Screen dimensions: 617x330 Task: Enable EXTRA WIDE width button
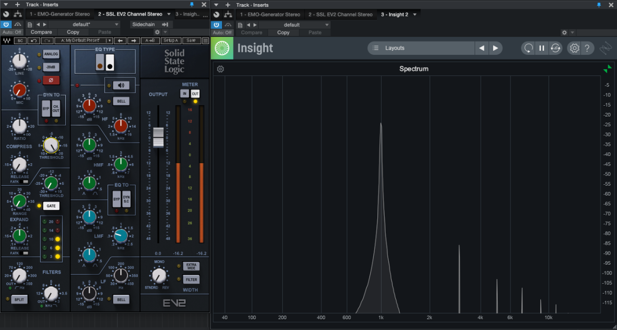191,266
